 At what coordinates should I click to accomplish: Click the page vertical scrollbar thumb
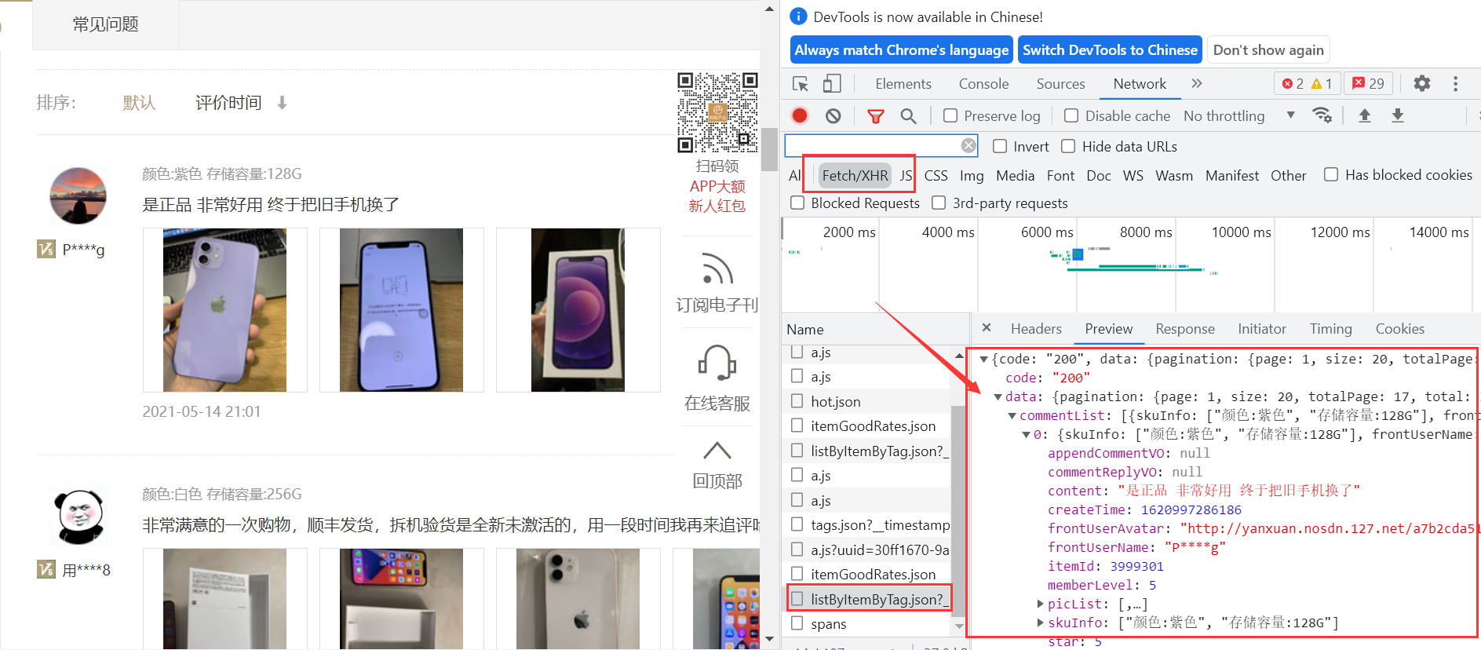click(769, 148)
